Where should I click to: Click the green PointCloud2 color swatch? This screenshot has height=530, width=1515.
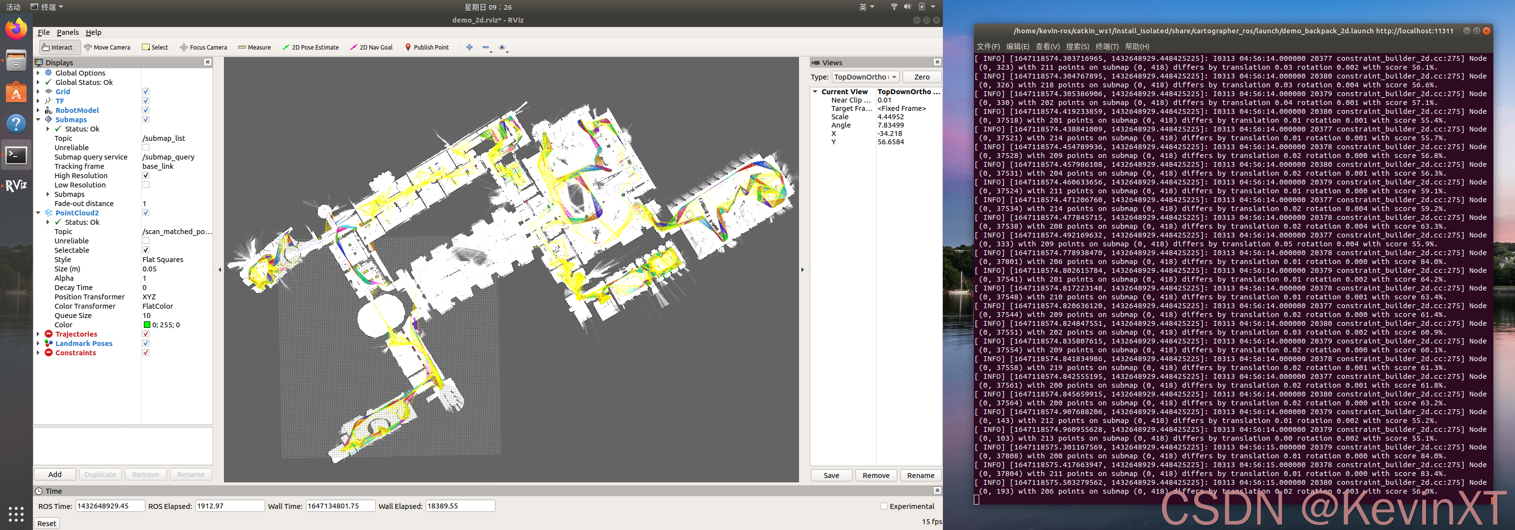(147, 325)
